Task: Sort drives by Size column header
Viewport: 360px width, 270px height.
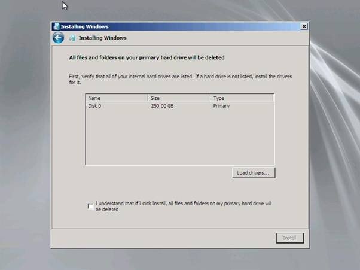Action: [x=179, y=98]
